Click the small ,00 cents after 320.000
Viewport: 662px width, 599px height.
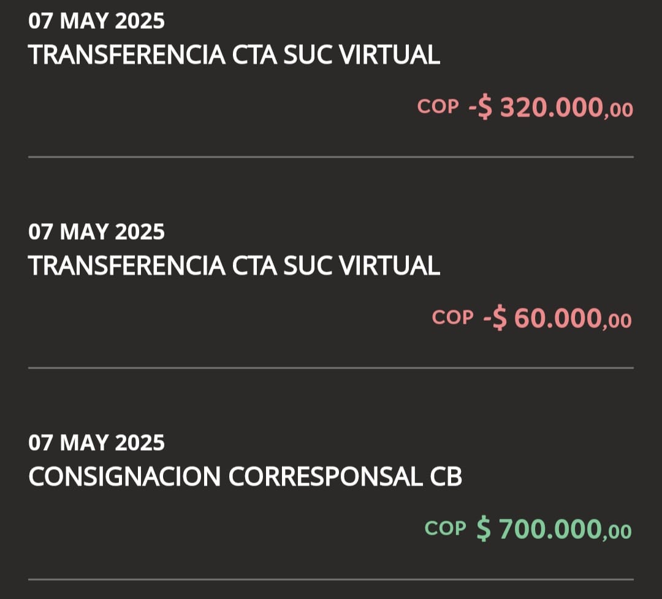pyautogui.click(x=618, y=111)
